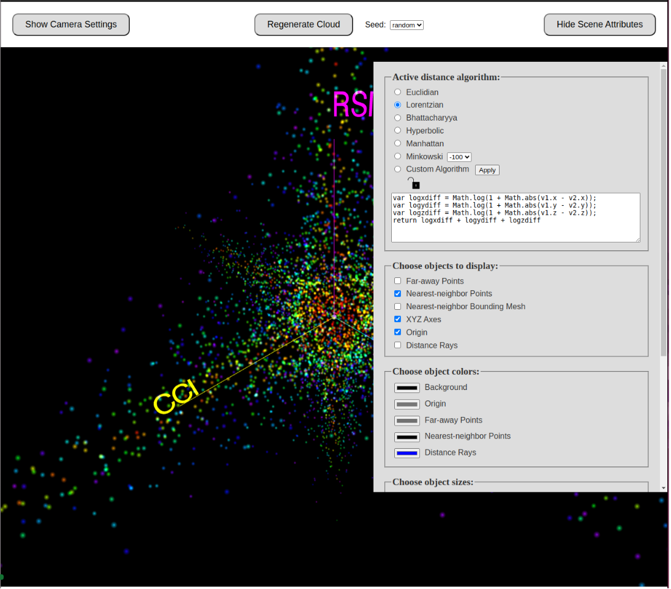Select the Euclidian distance algorithm
Viewport: 671px width, 589px height.
tap(398, 92)
